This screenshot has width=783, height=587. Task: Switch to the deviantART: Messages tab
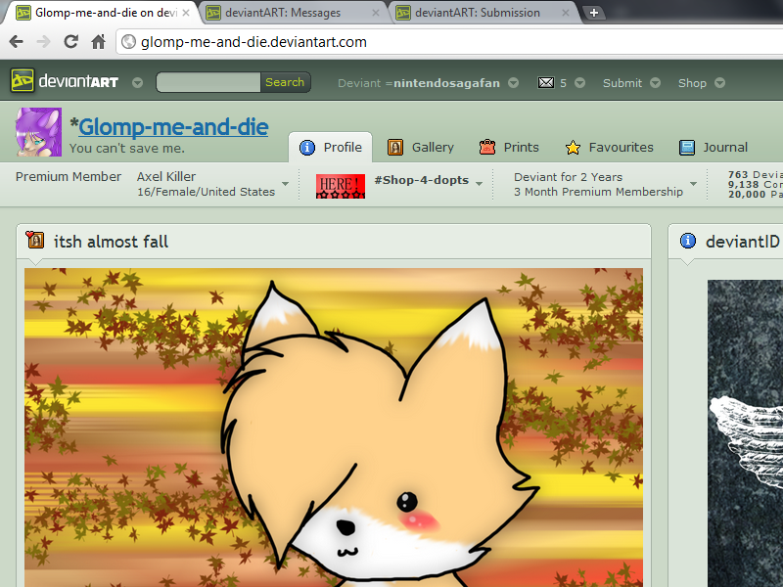pos(291,13)
